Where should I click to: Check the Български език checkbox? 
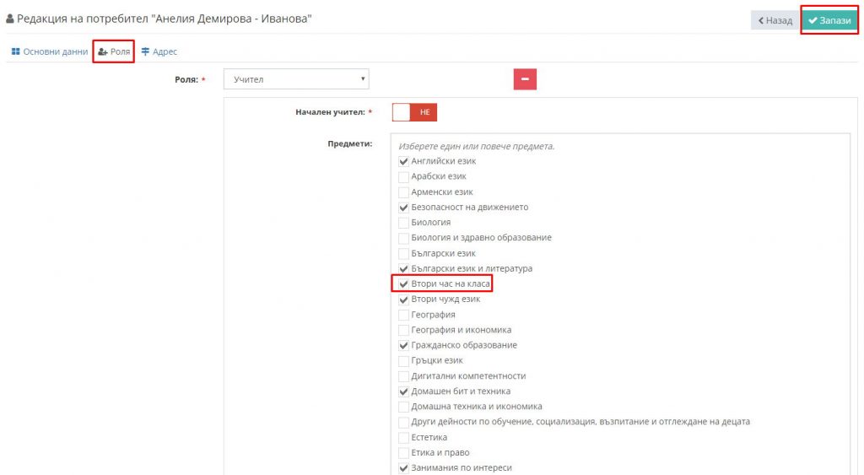coord(403,253)
